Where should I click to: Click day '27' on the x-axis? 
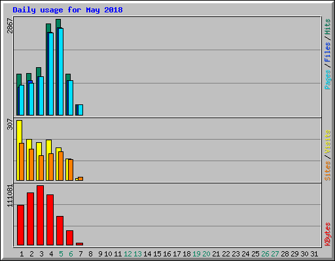coord(275,254)
